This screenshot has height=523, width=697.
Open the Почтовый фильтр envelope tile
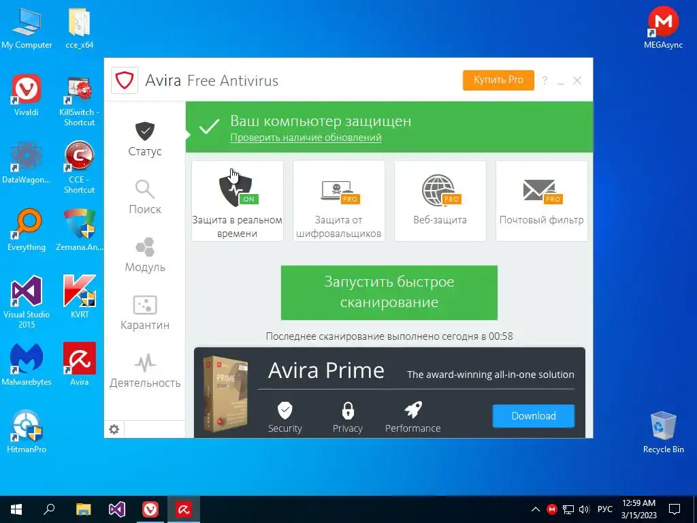541,201
